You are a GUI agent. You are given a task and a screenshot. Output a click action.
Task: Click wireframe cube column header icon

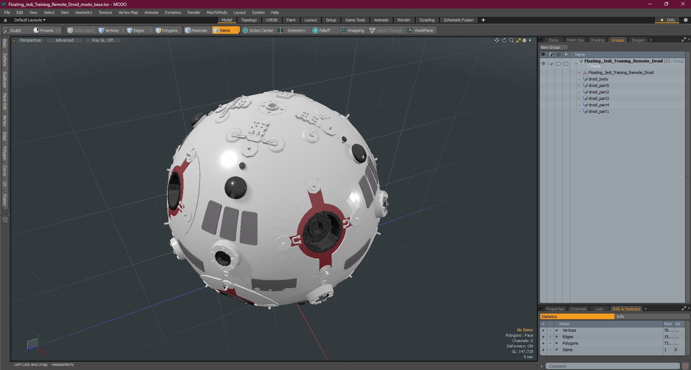click(x=558, y=55)
